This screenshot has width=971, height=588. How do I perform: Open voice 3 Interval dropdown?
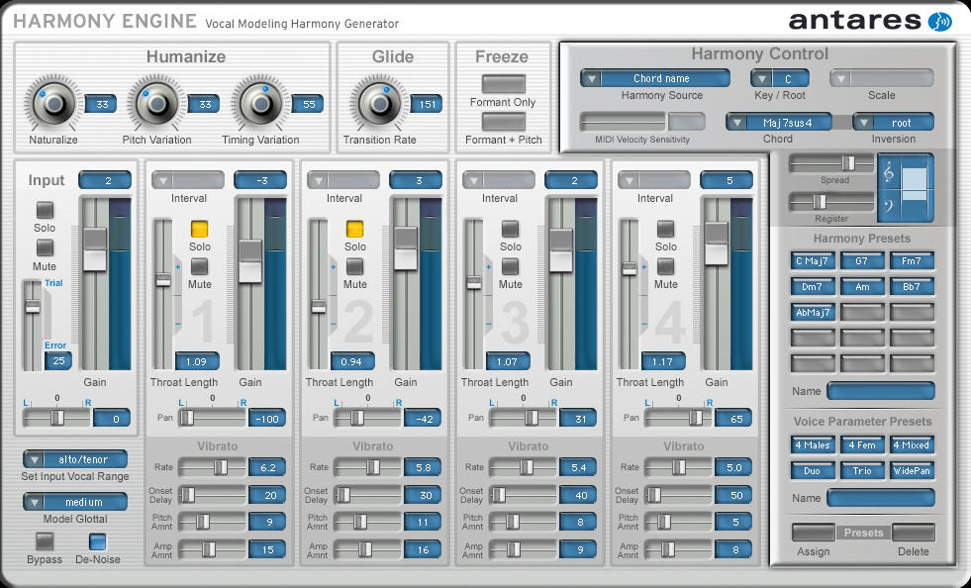(499, 180)
